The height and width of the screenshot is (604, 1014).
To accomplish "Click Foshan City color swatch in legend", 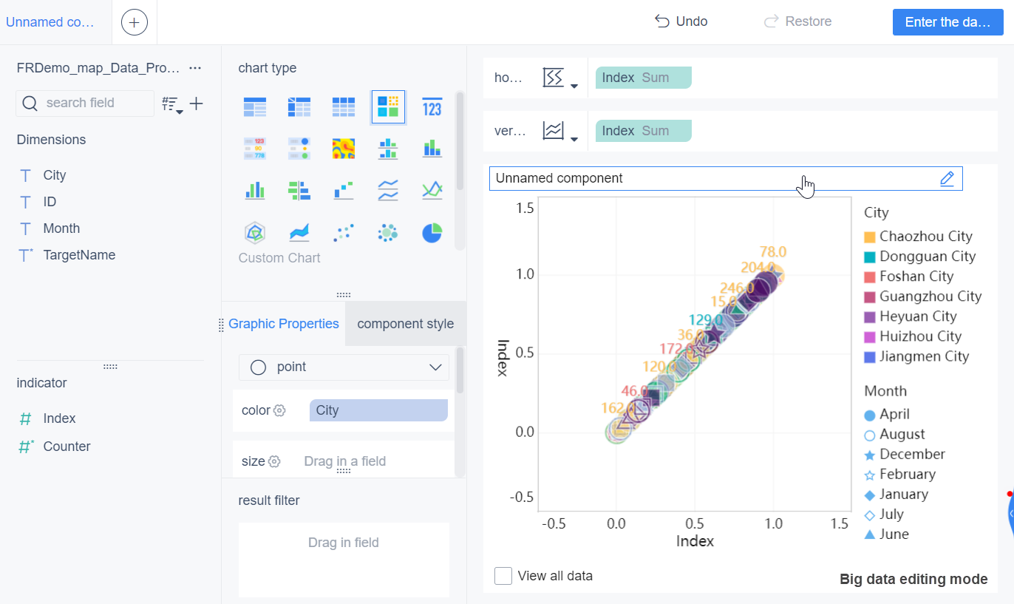I will [870, 277].
